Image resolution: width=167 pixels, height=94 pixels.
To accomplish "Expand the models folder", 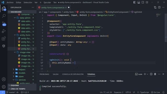I will [22, 73].
